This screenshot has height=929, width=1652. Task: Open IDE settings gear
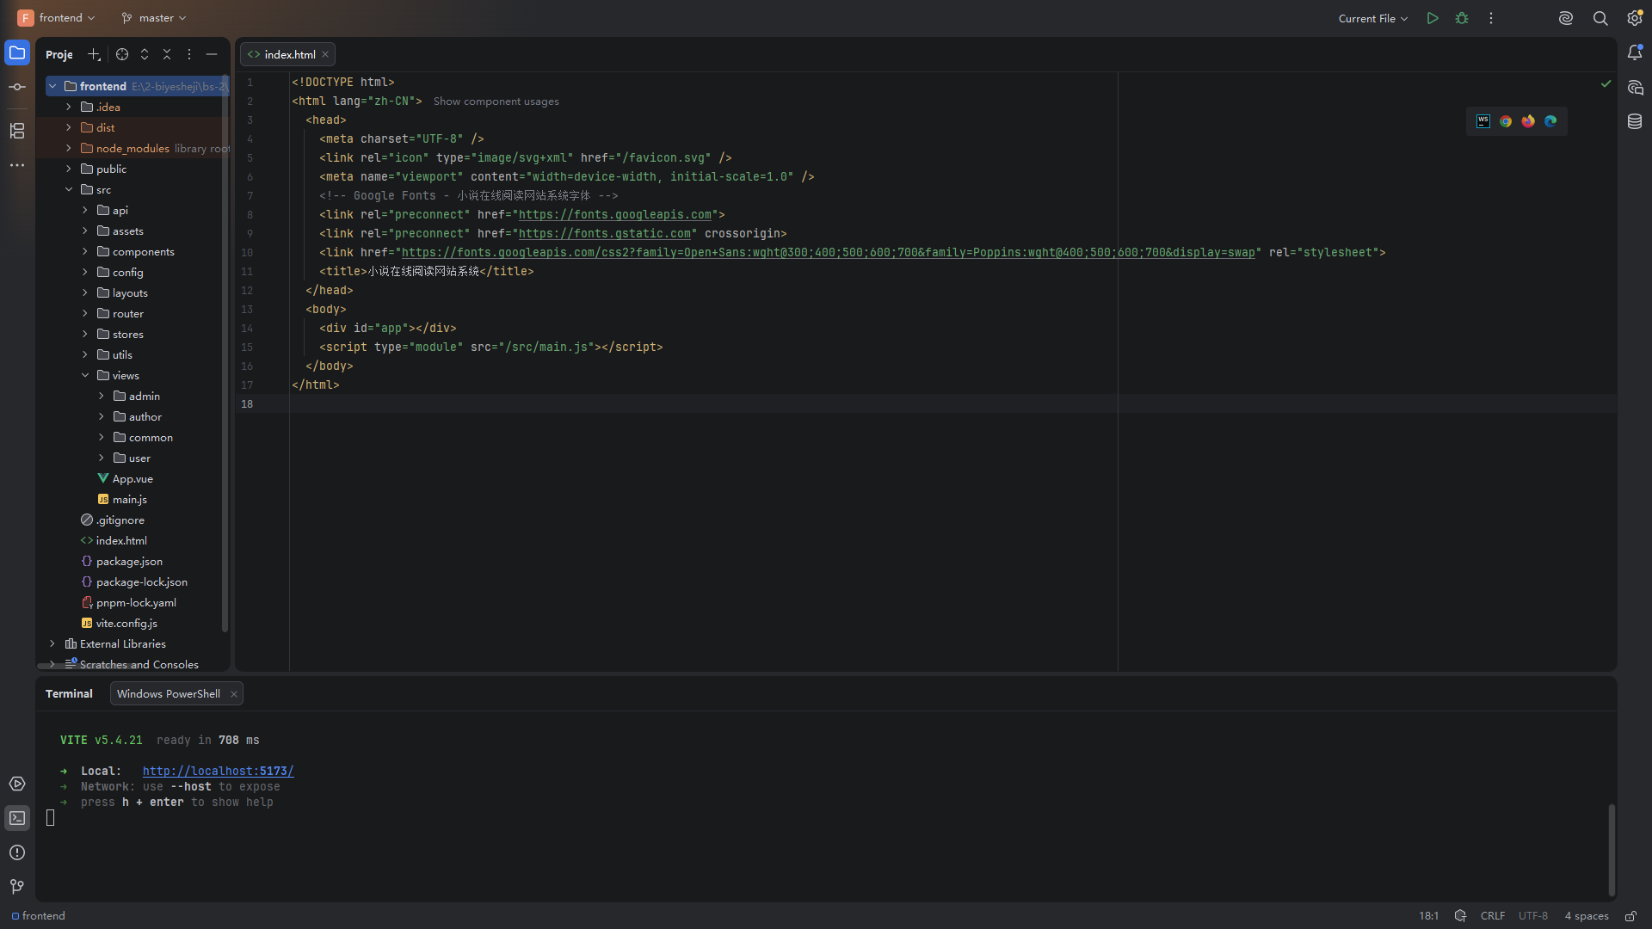pyautogui.click(x=1635, y=18)
